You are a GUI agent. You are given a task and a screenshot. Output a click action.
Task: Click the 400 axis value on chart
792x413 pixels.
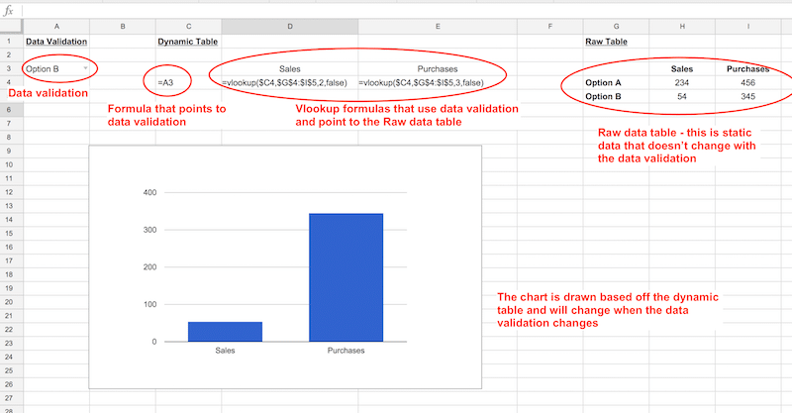coord(150,192)
